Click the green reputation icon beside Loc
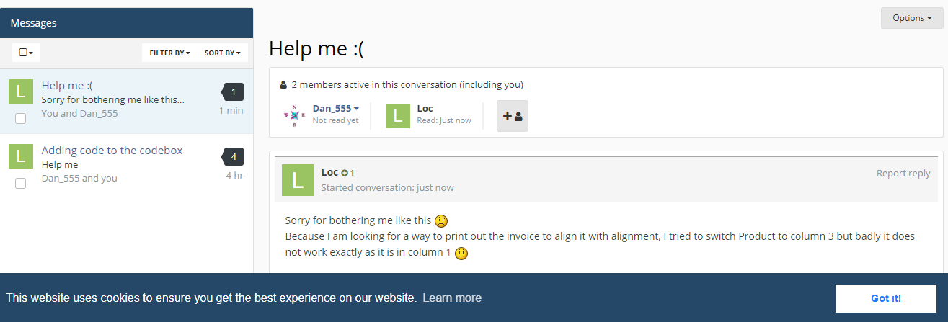Image resolution: width=948 pixels, height=322 pixels. click(345, 173)
